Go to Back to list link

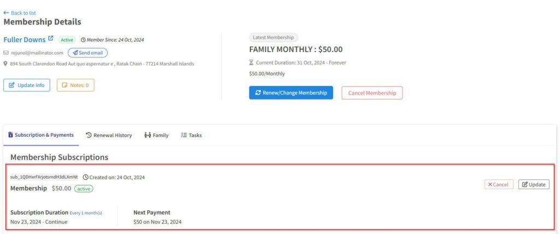23,13
